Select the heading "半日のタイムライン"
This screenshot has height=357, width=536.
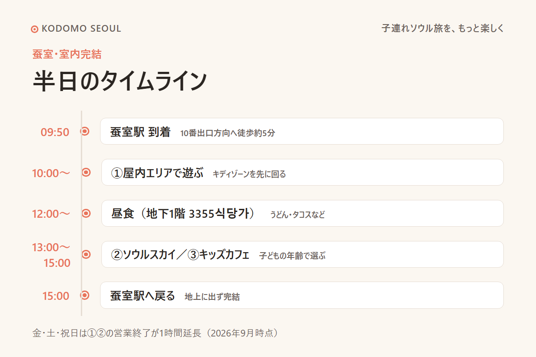point(120,81)
